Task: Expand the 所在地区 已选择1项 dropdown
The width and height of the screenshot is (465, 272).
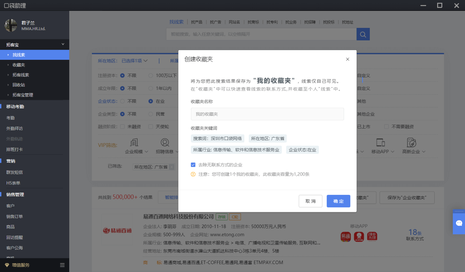Action: tap(134, 61)
